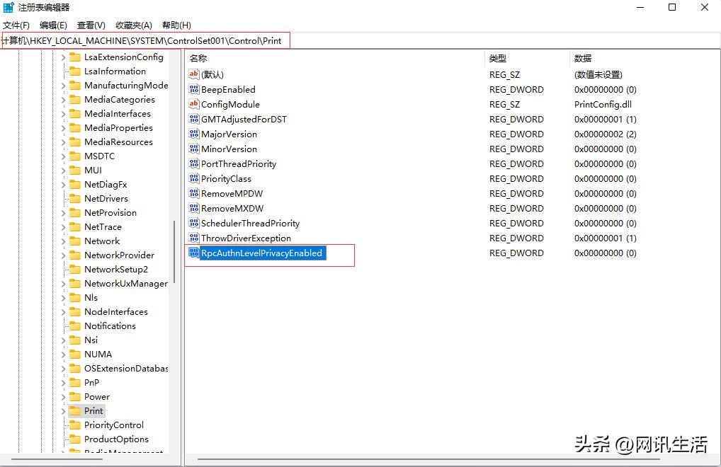Click the ConfigModule string value icon
721x467 pixels.
point(193,104)
